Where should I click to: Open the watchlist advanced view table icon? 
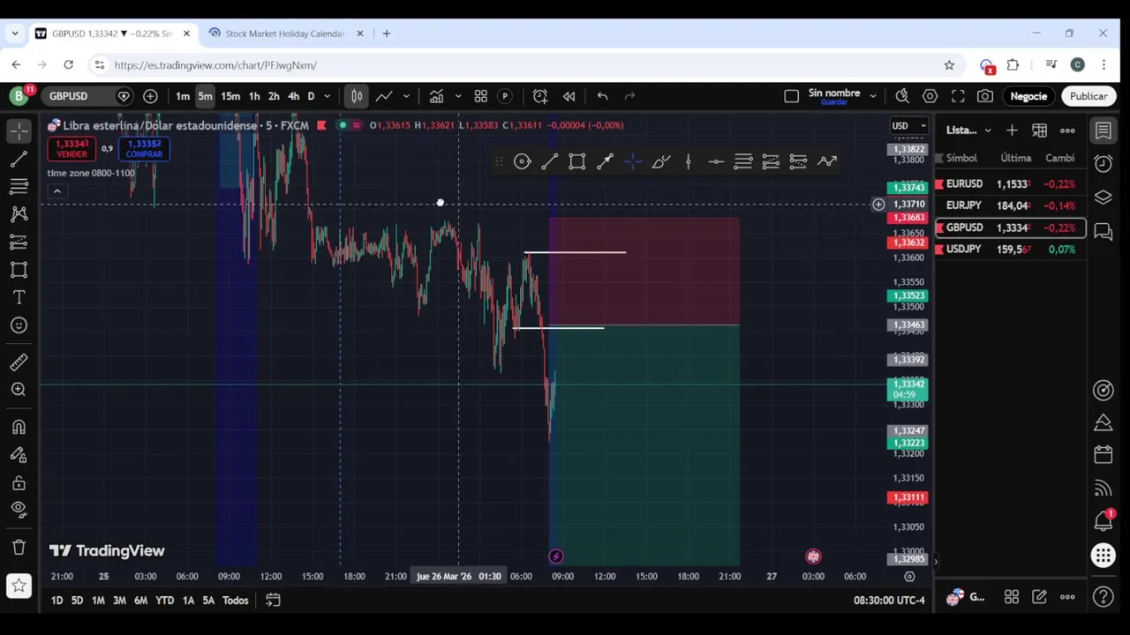tap(1039, 131)
